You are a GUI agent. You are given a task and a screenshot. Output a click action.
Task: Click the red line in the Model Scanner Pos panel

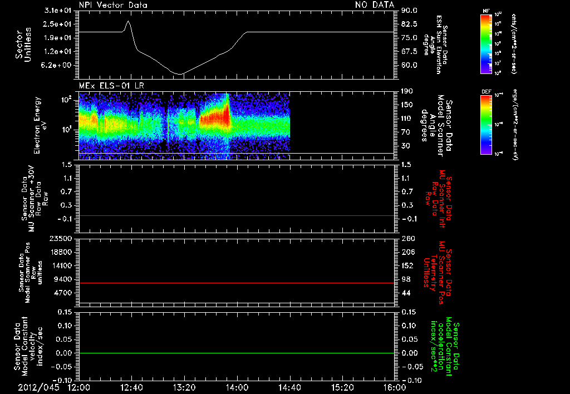[237, 283]
